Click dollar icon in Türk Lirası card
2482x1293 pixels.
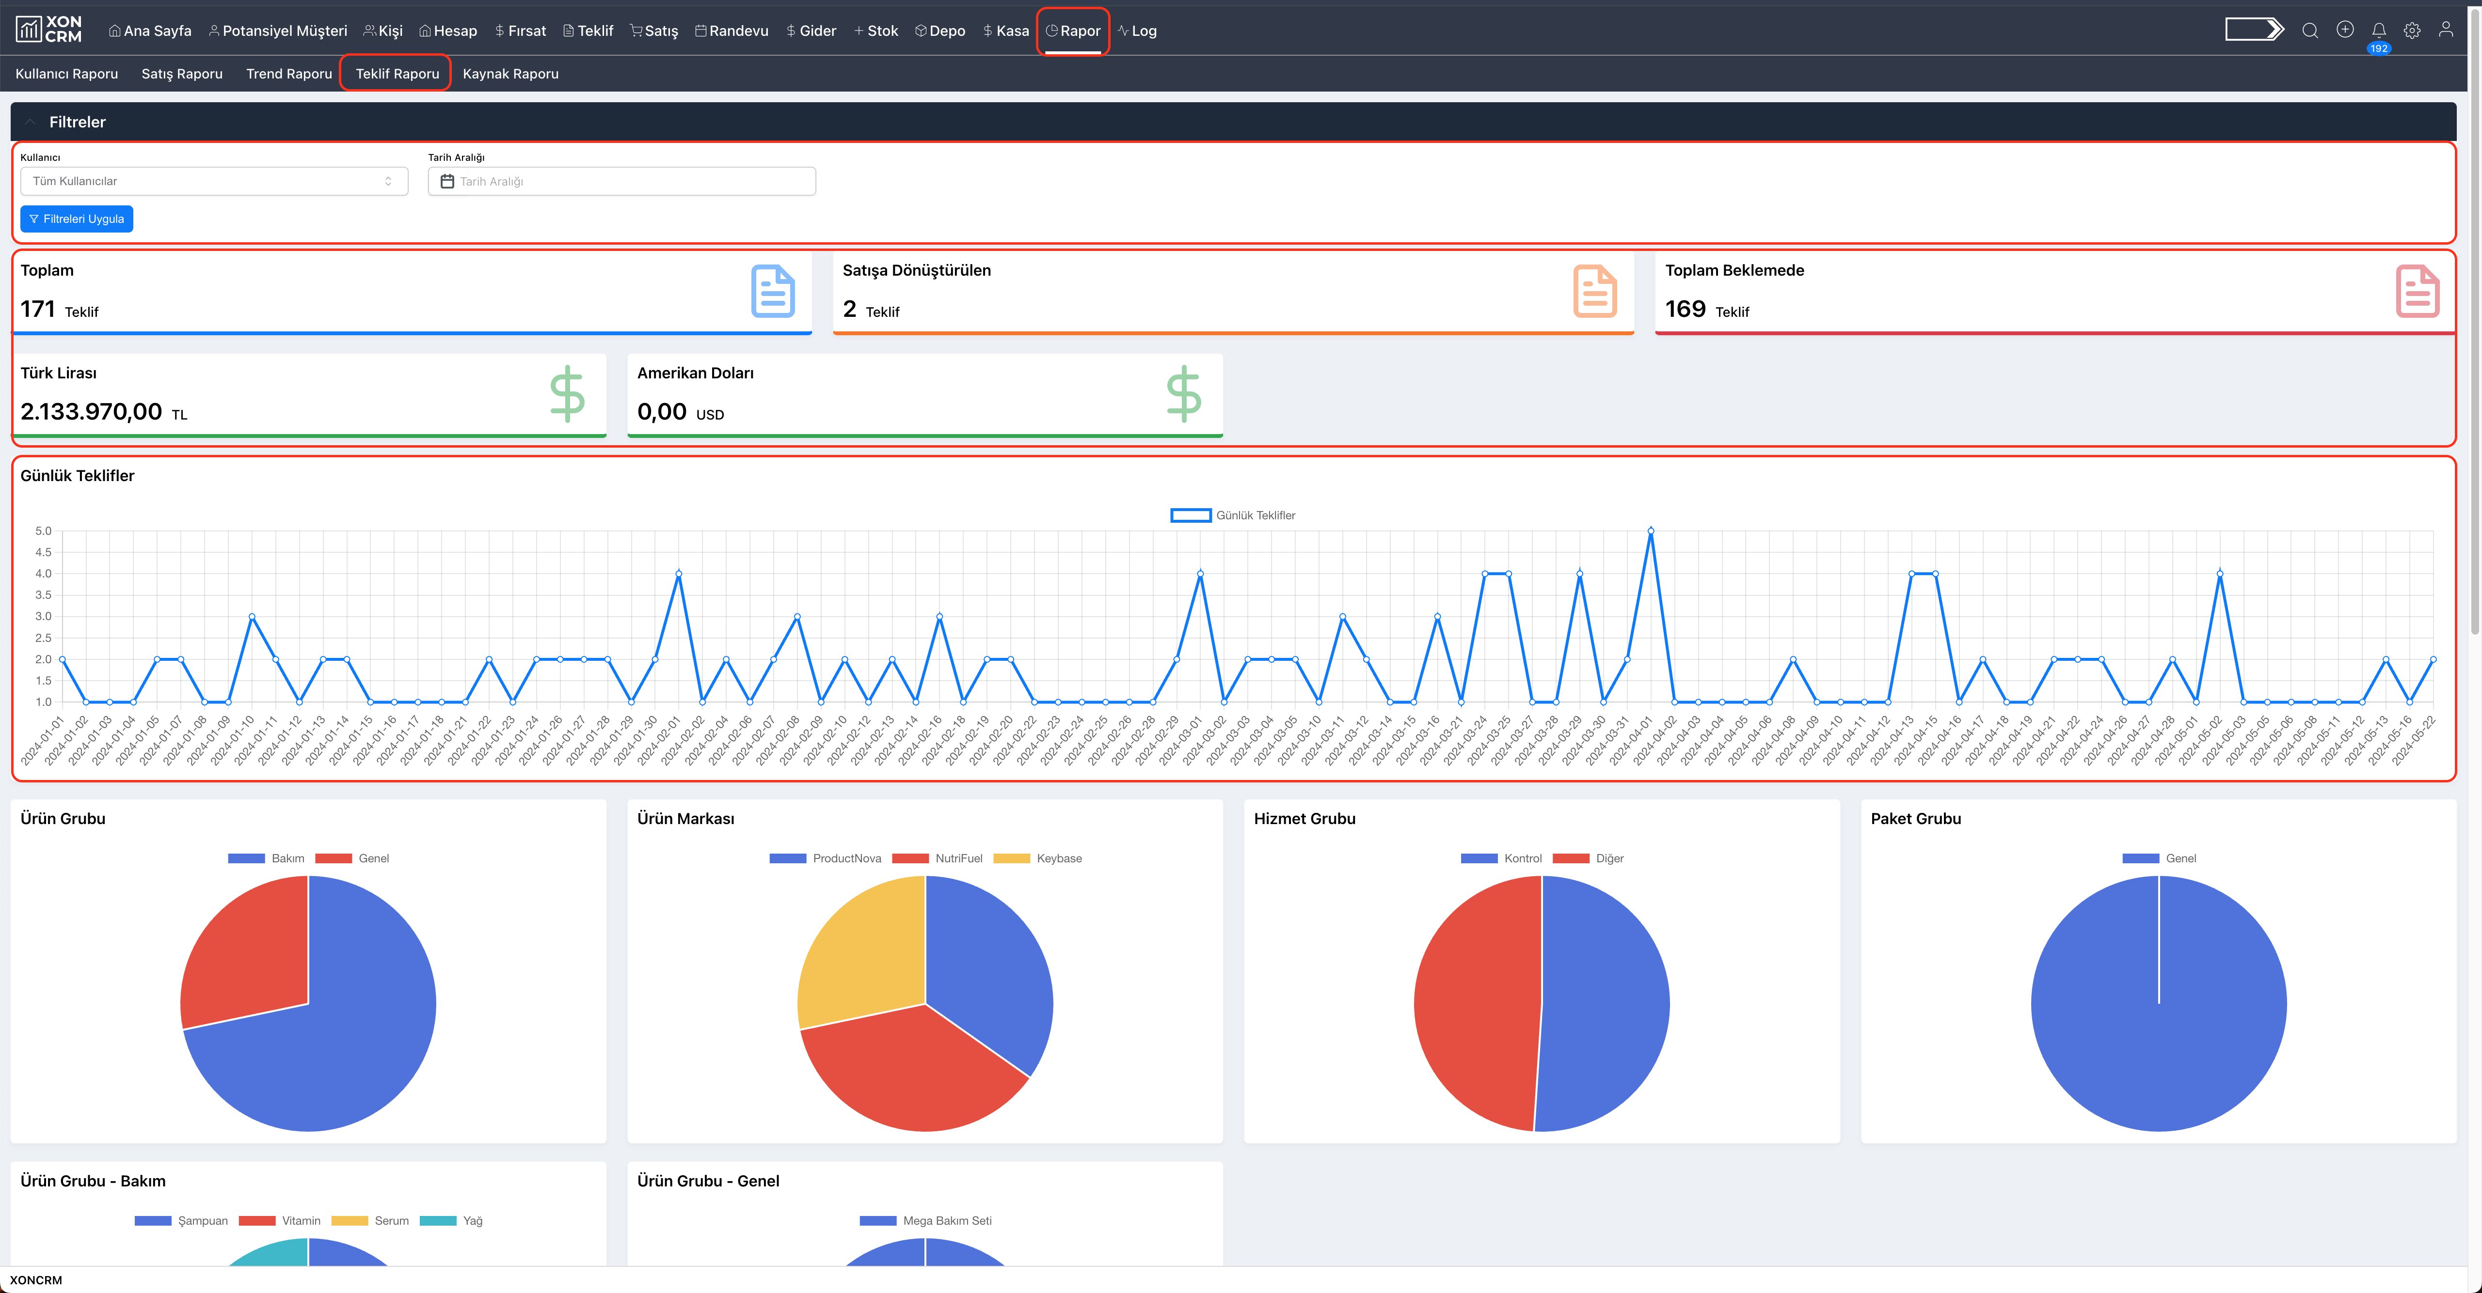pos(568,394)
